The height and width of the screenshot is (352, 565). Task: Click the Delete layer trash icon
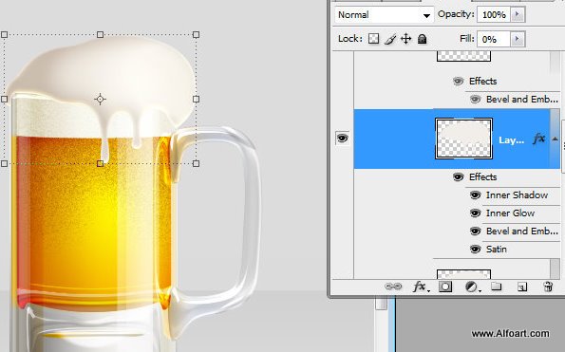point(548,287)
